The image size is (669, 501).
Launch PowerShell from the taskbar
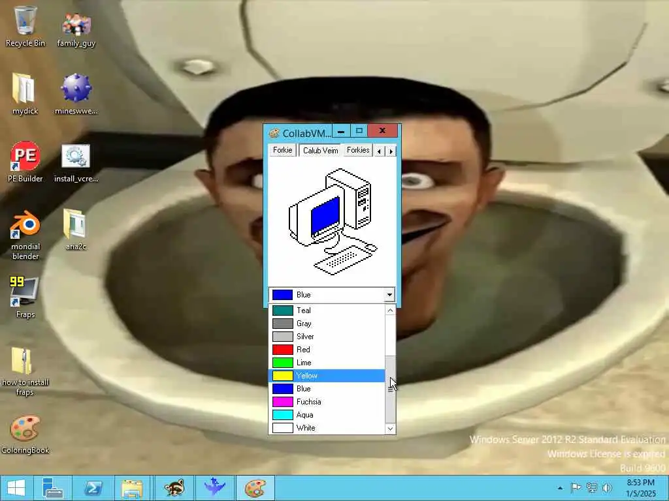(93, 488)
